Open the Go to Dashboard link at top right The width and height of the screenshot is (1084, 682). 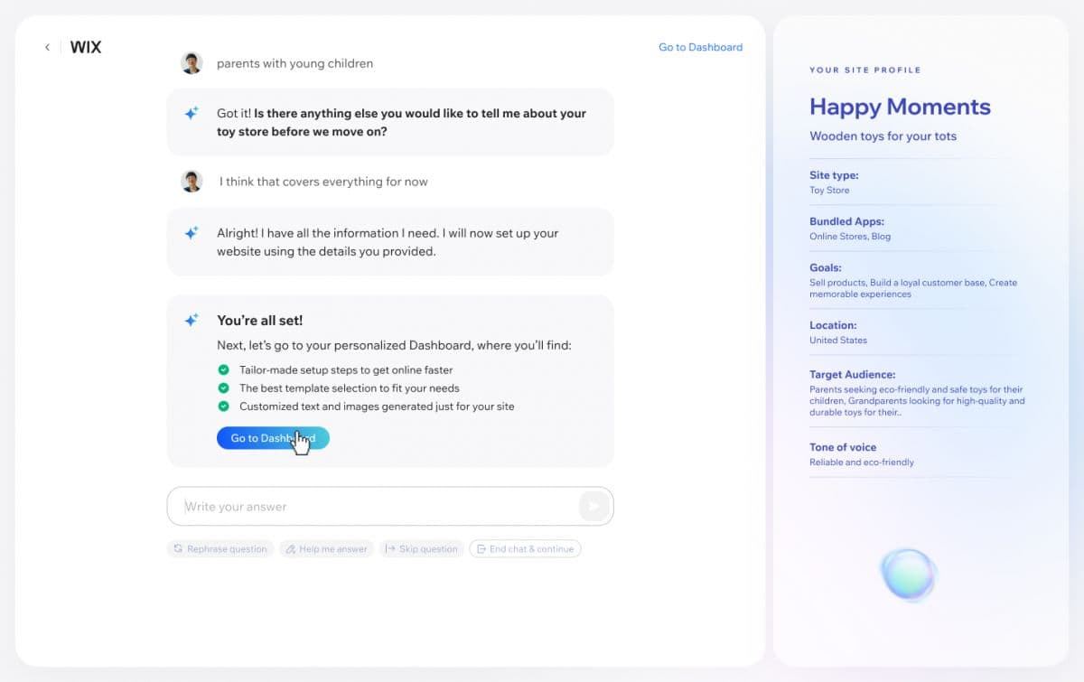(x=700, y=47)
